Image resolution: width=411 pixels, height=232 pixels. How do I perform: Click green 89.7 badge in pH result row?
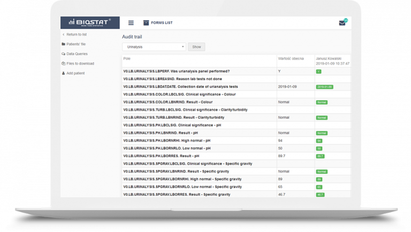click(320, 156)
